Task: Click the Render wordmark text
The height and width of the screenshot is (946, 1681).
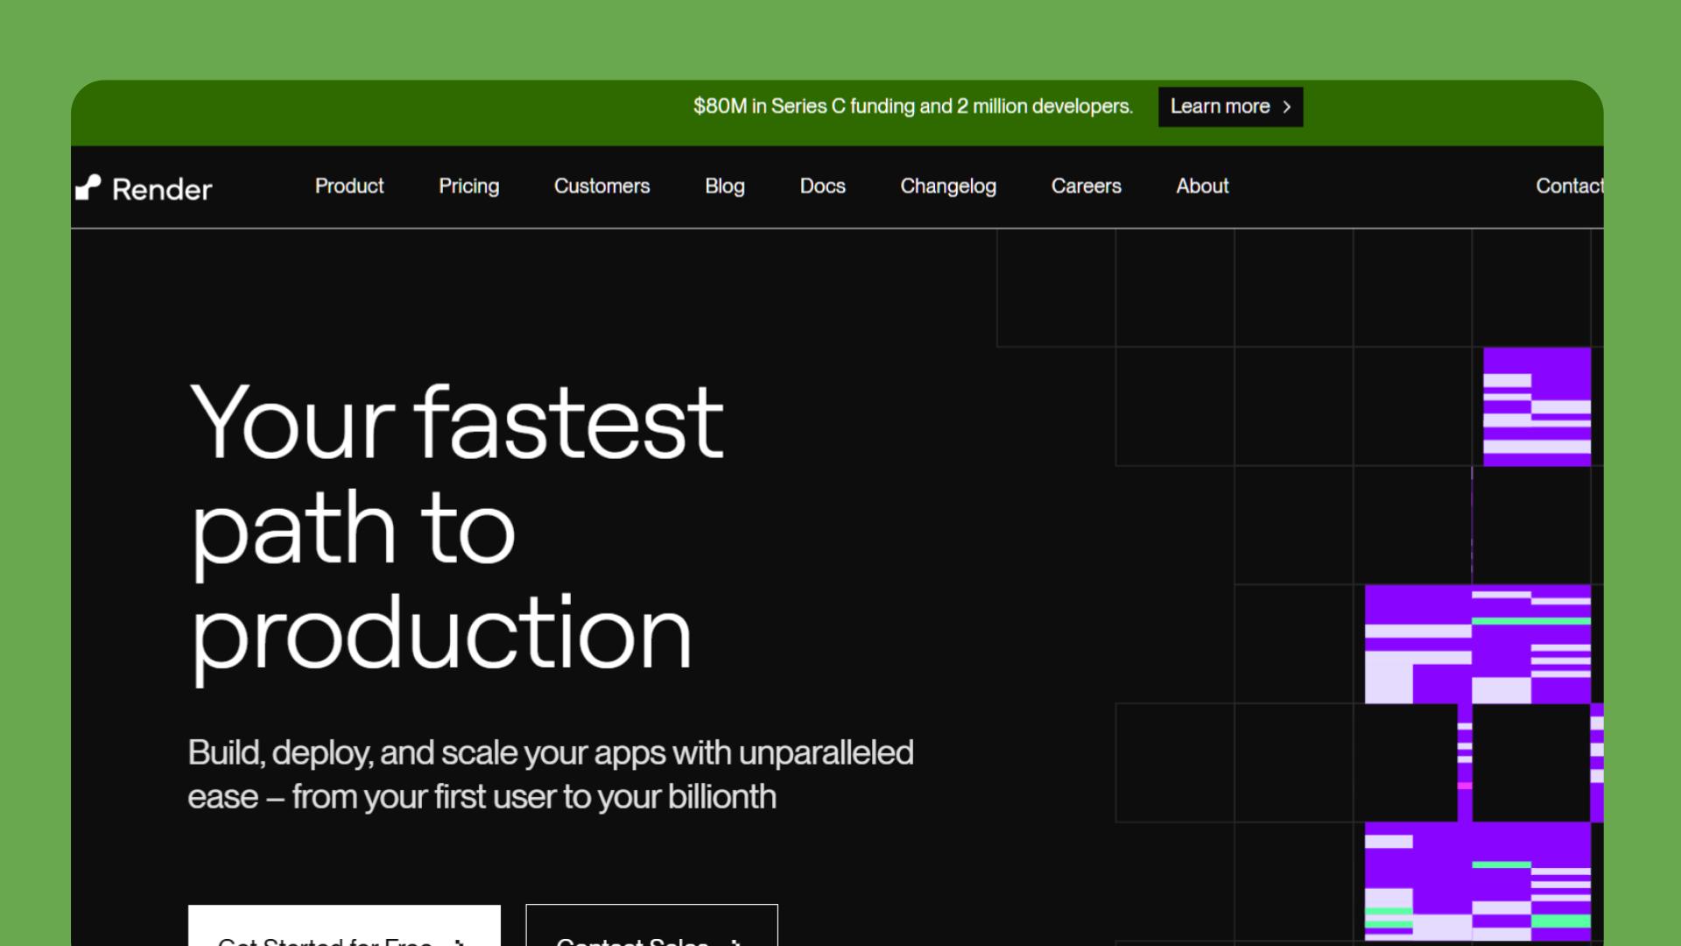Action: (x=162, y=189)
